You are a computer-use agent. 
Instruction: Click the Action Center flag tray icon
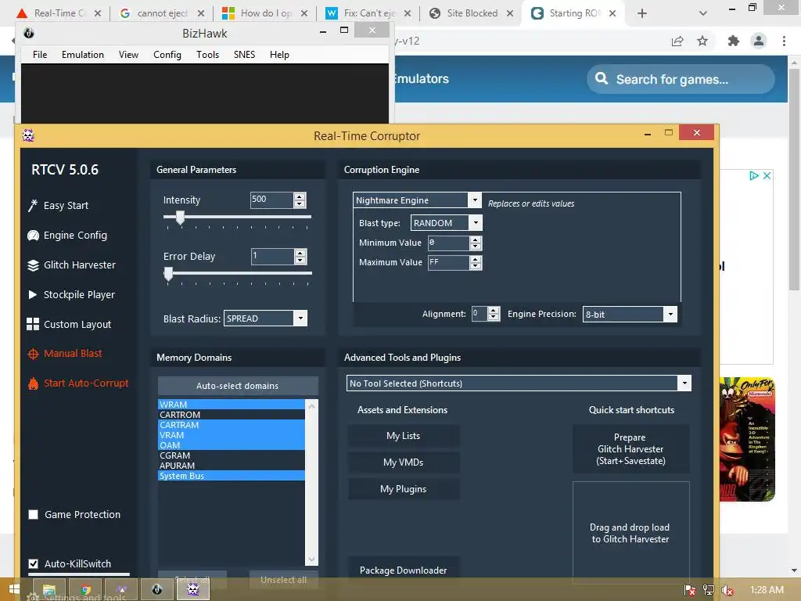pyautogui.click(x=690, y=590)
